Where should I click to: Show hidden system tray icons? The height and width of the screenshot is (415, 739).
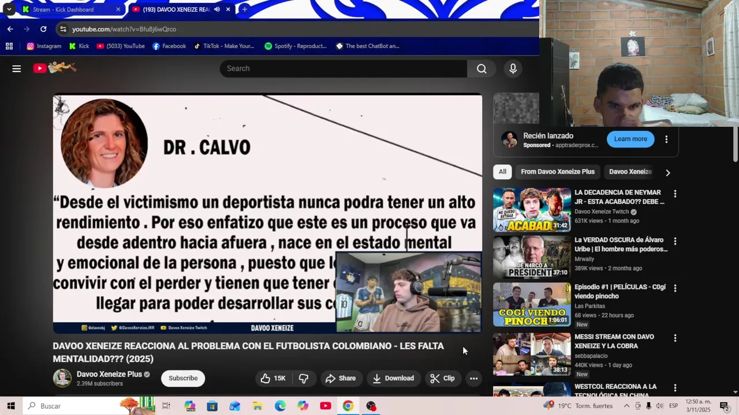(x=626, y=406)
